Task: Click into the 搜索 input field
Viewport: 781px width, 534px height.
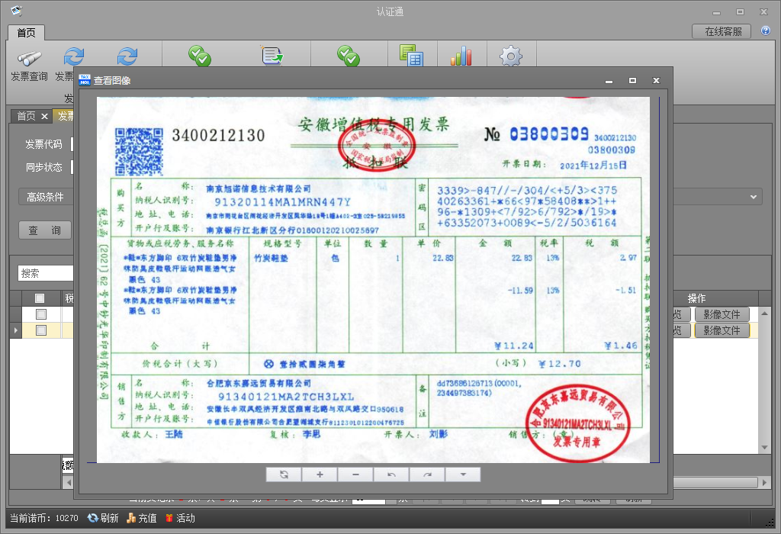Action: [46, 273]
